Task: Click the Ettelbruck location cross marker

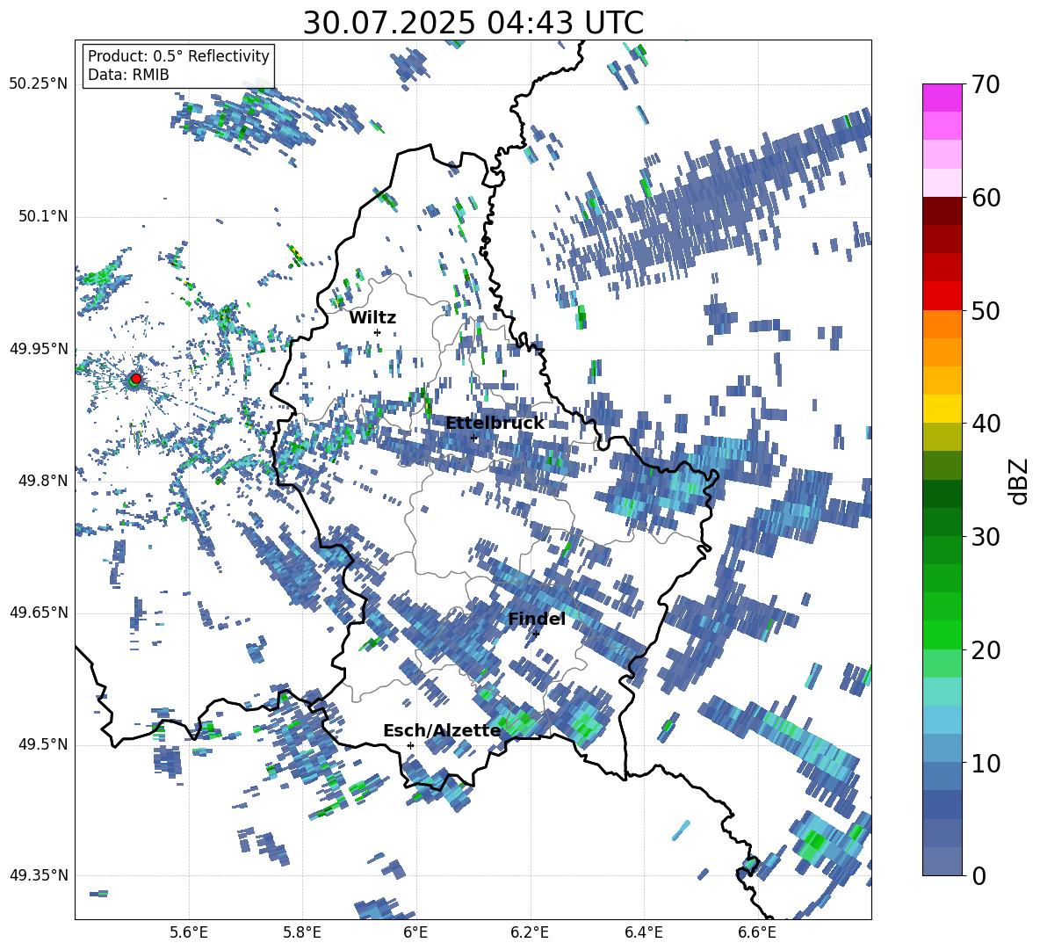Action: (x=473, y=438)
